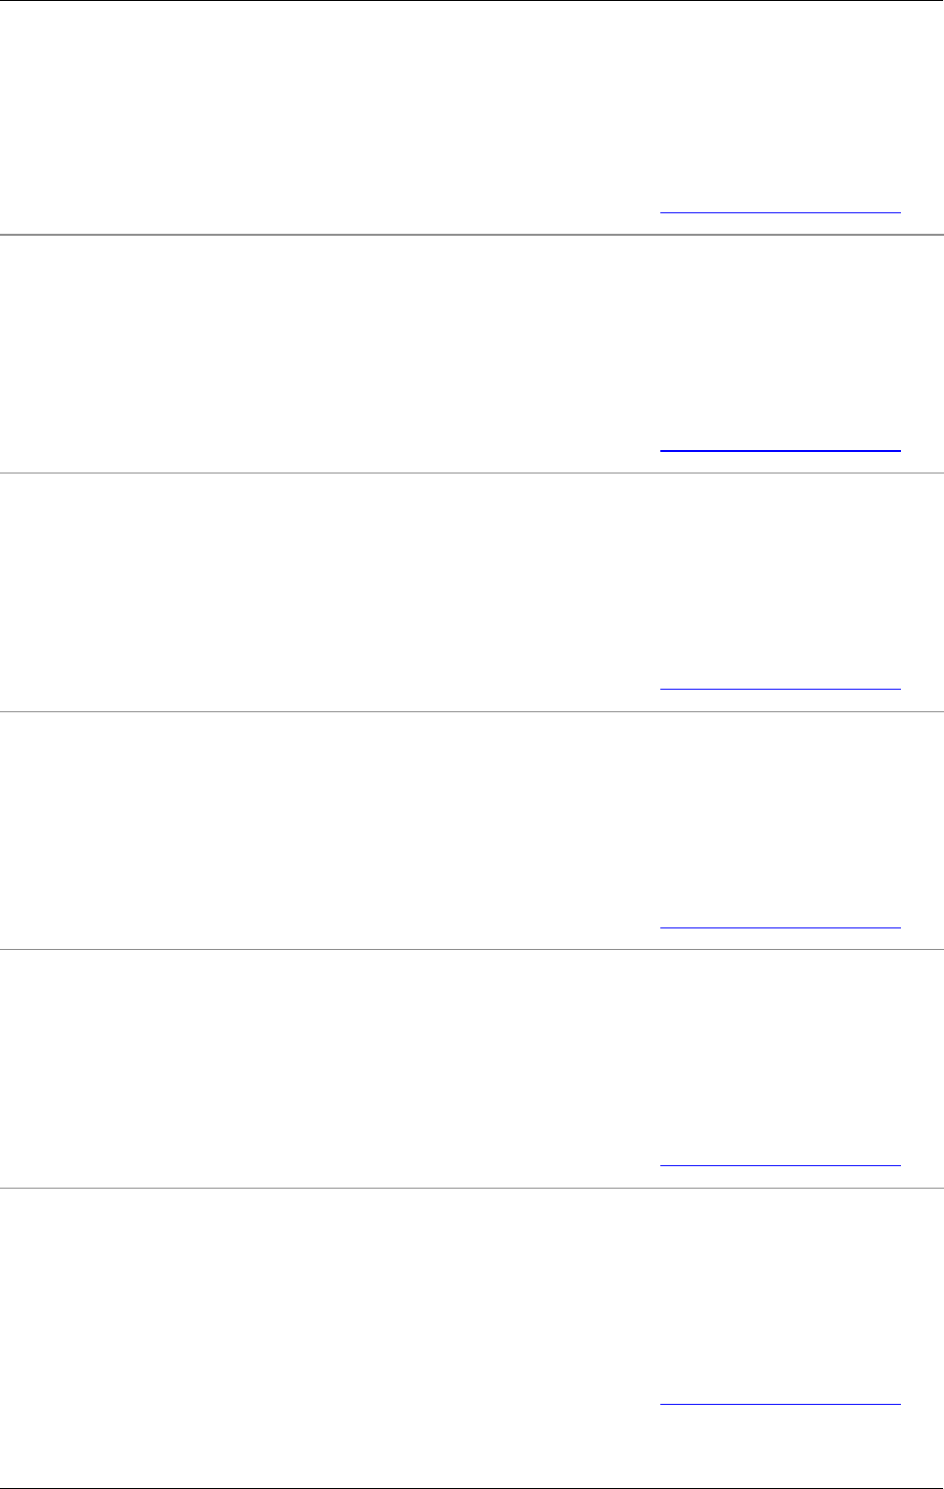Open the underlined link in the fourth section
Screen dimensions: 944x1489
coord(780,926)
